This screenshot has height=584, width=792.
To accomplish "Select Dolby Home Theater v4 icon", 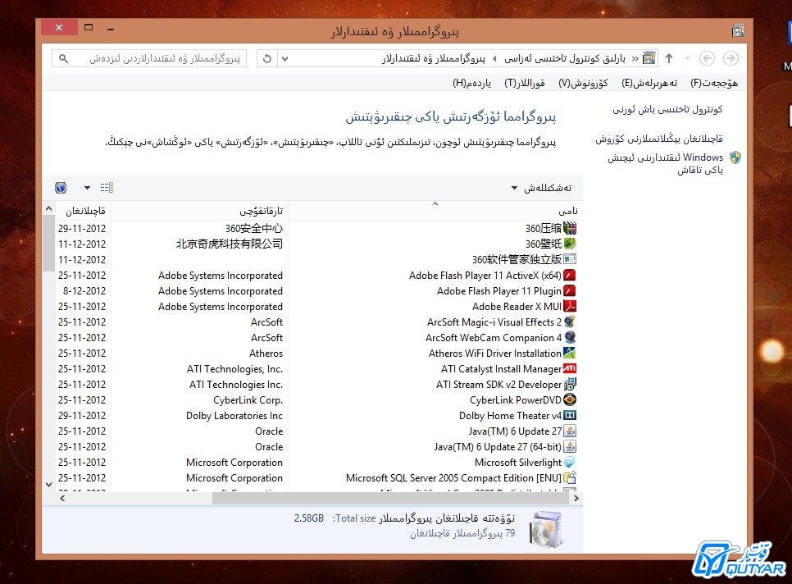I will 570,415.
